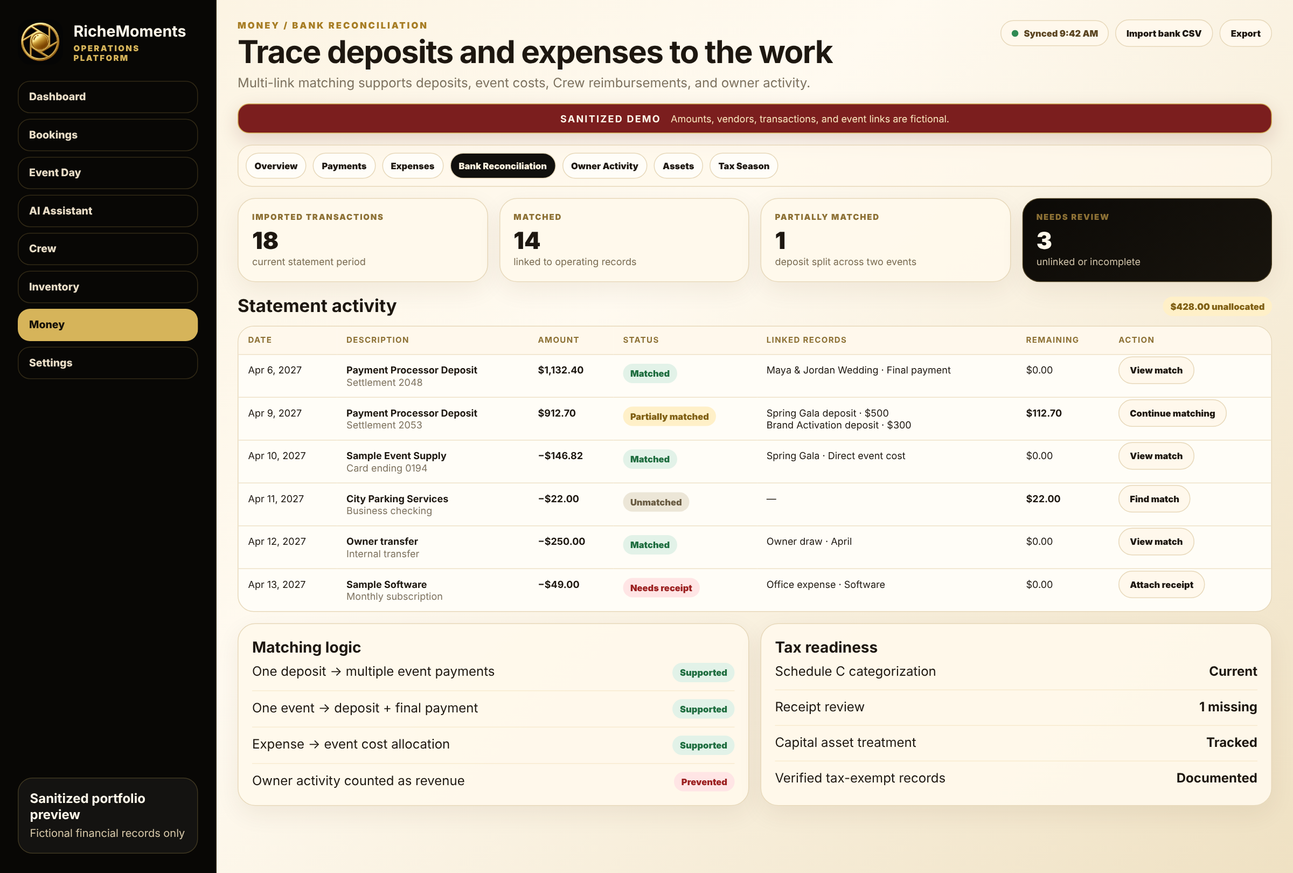Click One deposit → multiple event payments
This screenshot has height=873, width=1293.
(x=373, y=671)
